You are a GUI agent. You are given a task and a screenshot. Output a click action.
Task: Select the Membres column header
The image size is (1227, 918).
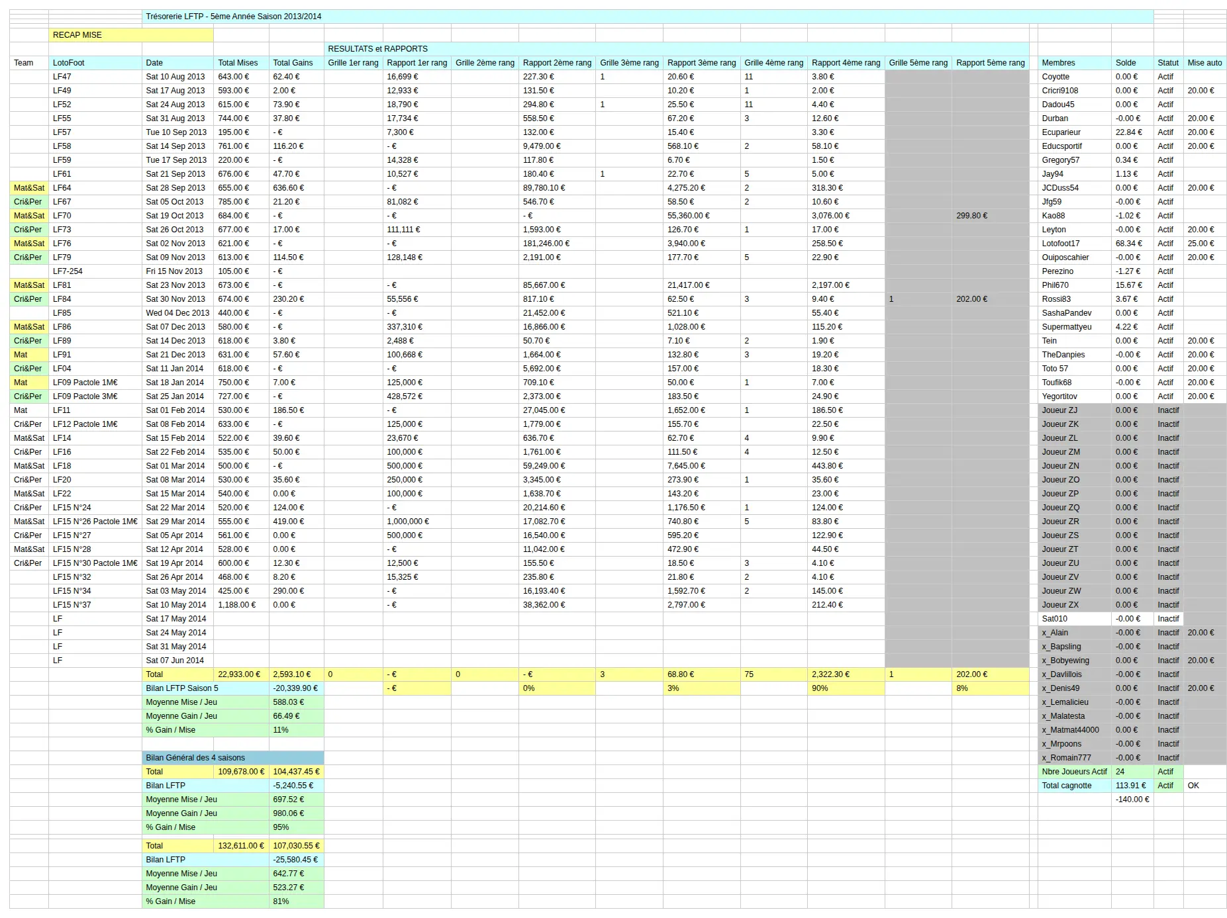pos(1075,63)
